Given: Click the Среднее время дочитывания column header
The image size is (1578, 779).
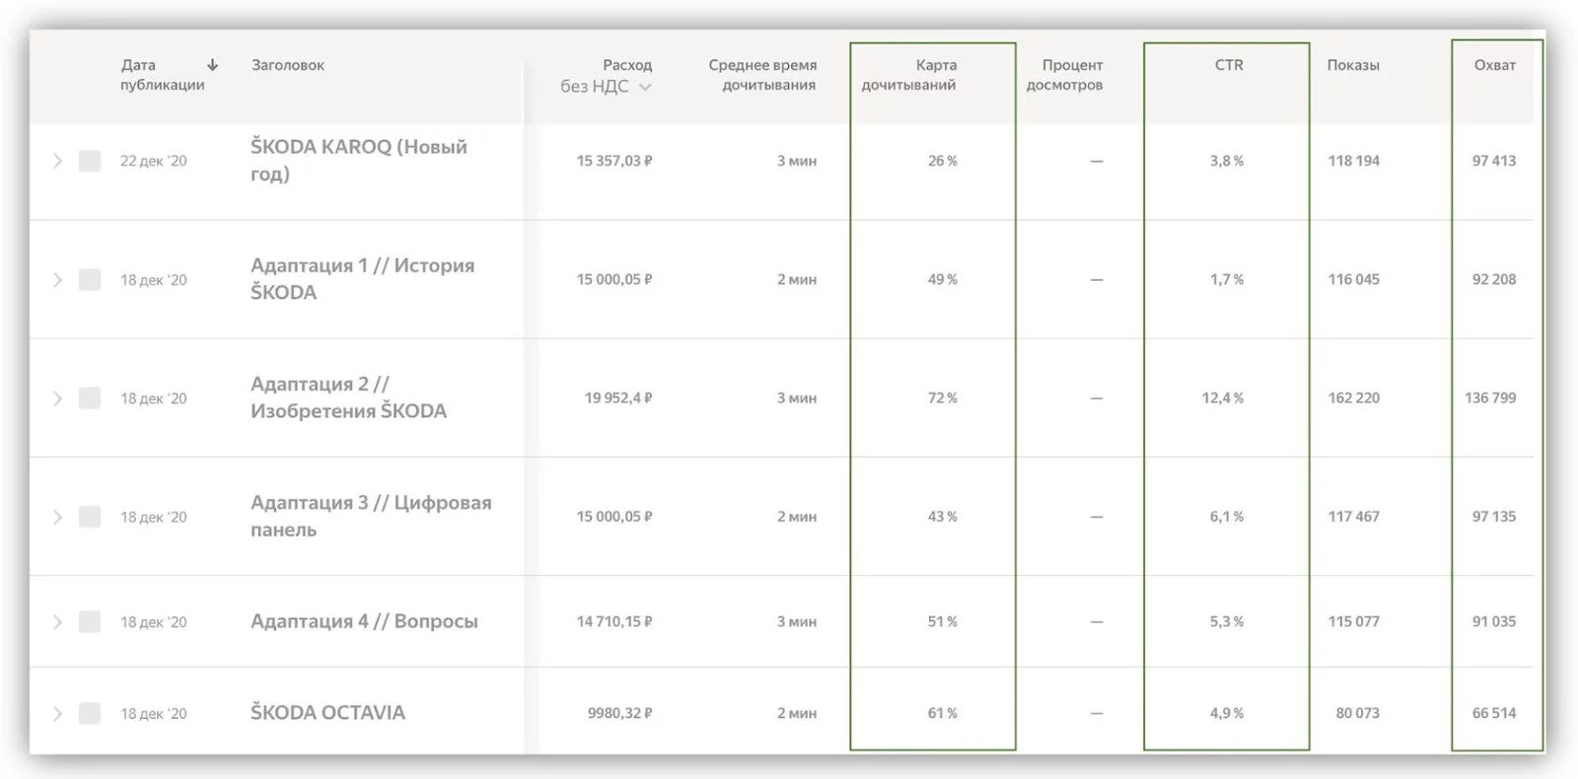Looking at the screenshot, I should coord(762,75).
